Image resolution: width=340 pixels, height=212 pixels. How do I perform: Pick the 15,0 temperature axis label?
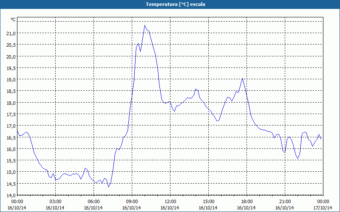click(11, 172)
